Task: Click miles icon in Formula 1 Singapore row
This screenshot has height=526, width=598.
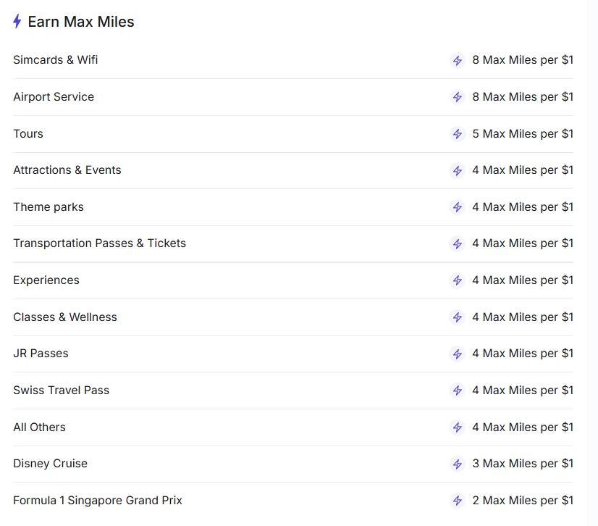Action: tap(457, 501)
